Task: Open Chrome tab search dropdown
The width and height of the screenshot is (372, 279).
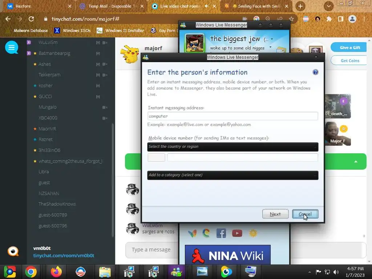Action: point(328,6)
